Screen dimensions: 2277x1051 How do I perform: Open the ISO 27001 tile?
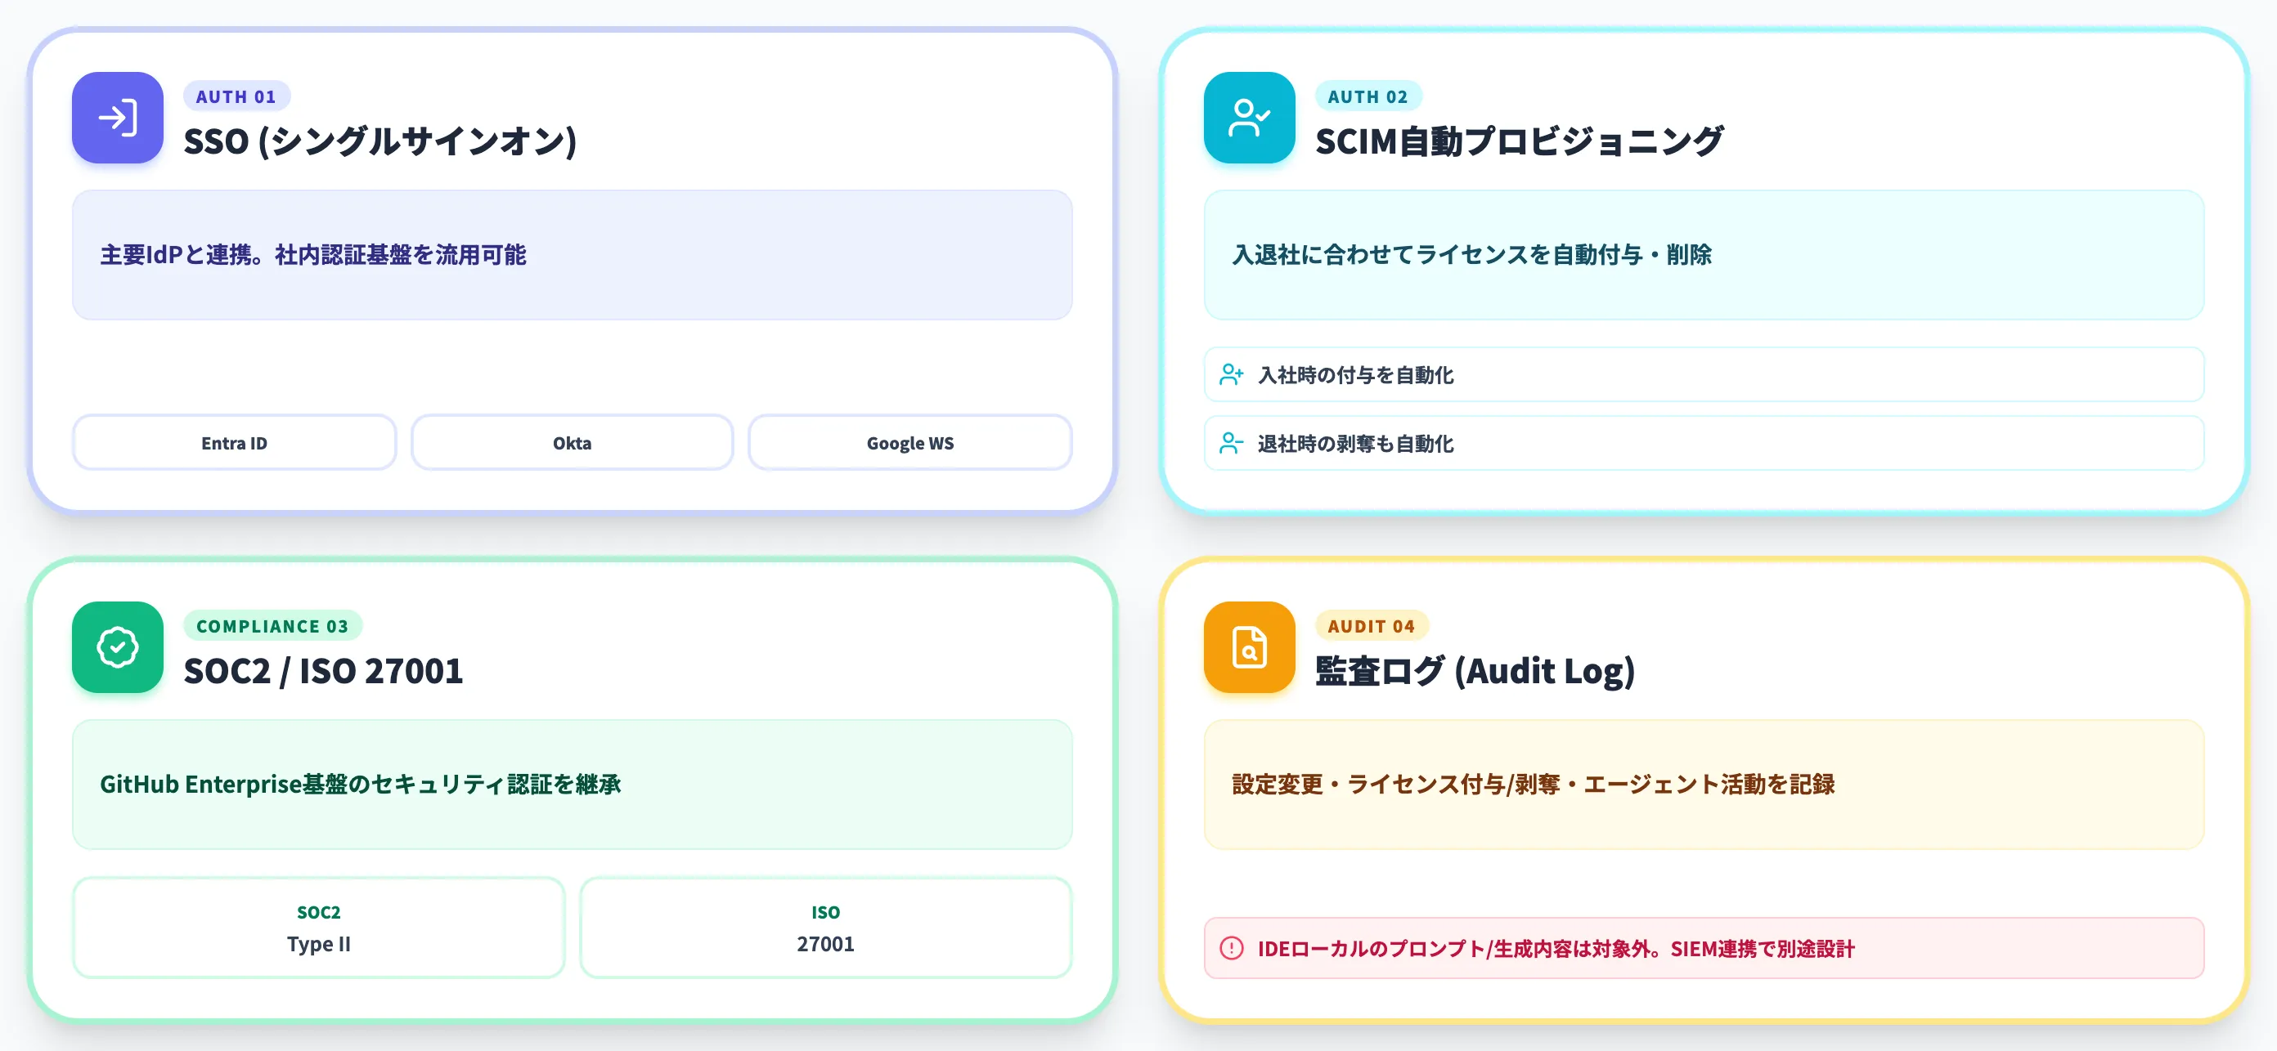pos(825,928)
